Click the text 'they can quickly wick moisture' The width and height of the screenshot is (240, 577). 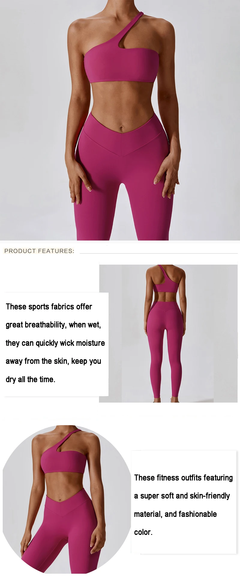click(55, 343)
